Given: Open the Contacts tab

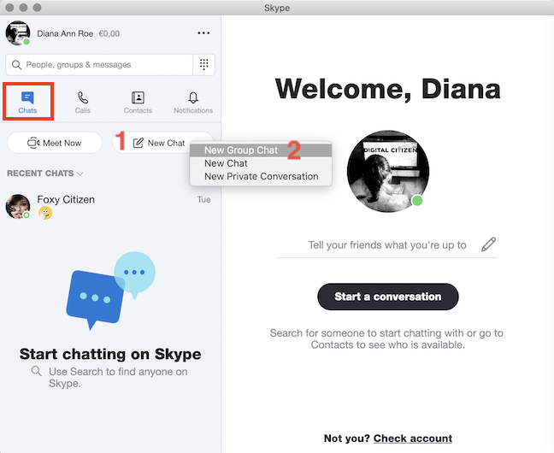Looking at the screenshot, I should pyautogui.click(x=138, y=103).
